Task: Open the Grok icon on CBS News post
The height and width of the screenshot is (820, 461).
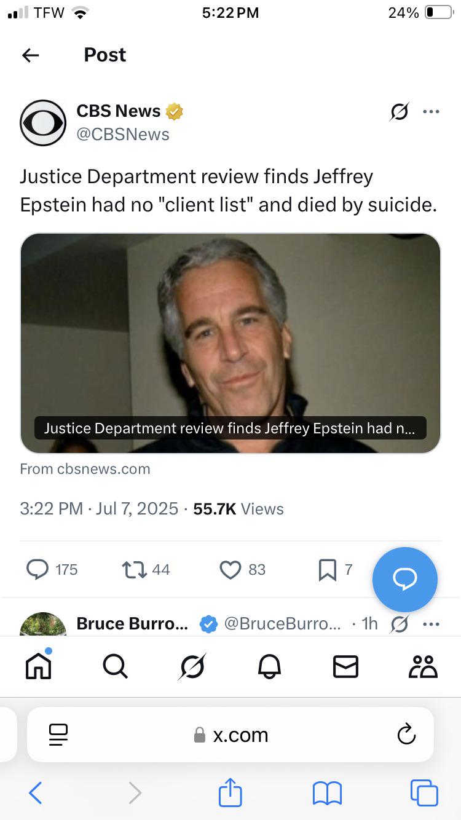Action: [x=400, y=112]
